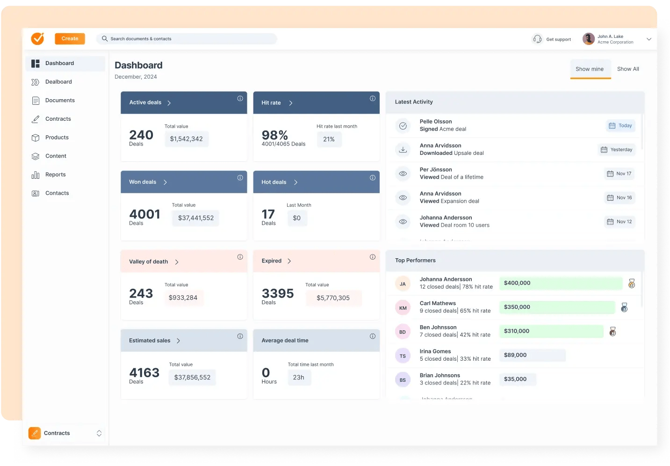Click the Contacts sidebar icon
Image resolution: width=670 pixels, height=466 pixels.
(x=36, y=193)
